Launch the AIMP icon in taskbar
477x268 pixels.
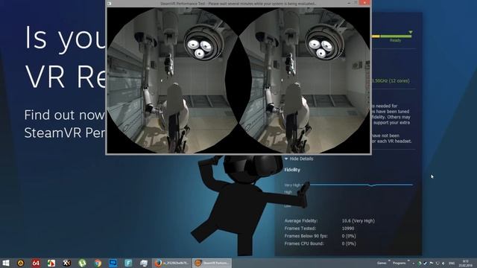click(20, 263)
